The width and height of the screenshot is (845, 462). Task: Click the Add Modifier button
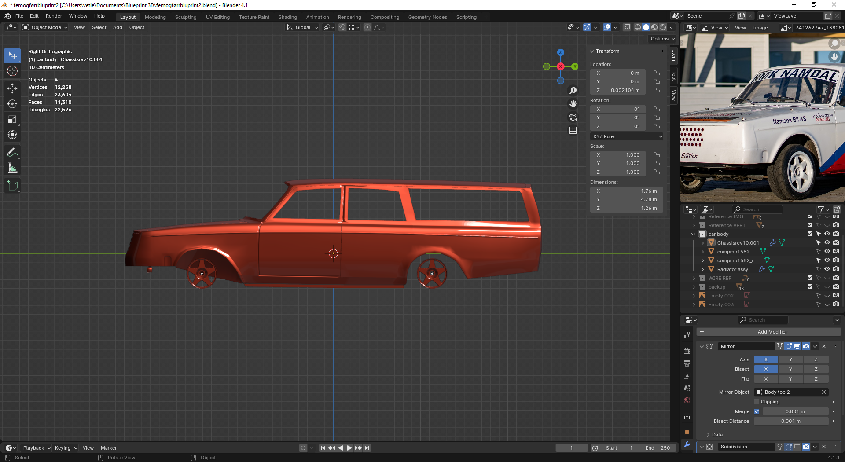(x=772, y=332)
